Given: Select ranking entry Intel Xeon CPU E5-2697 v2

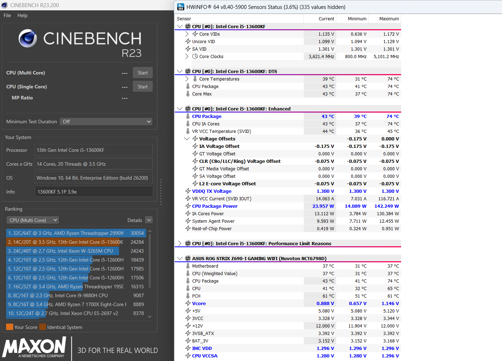Looking at the screenshot, I should [76, 313].
